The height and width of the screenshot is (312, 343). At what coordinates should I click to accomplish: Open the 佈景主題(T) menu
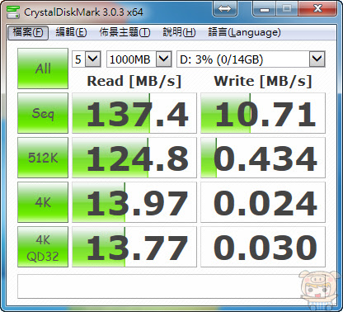(x=125, y=32)
